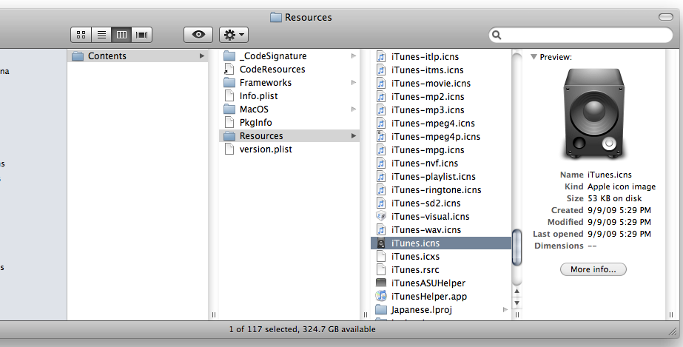Select iTunes-itms.icns icon
Viewport: 683px width, 347px height.
[381, 70]
